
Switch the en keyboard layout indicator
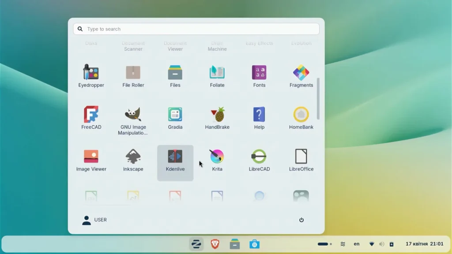tap(357, 244)
